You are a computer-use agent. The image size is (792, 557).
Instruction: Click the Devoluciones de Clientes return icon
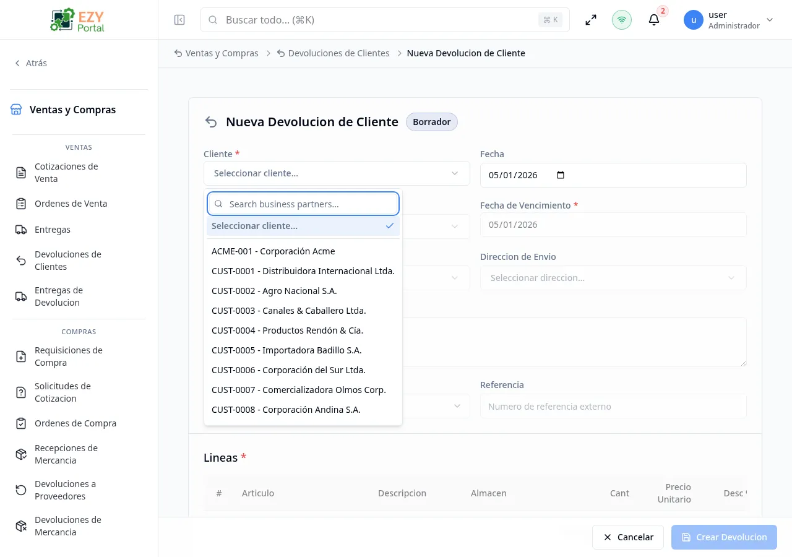[x=21, y=261]
